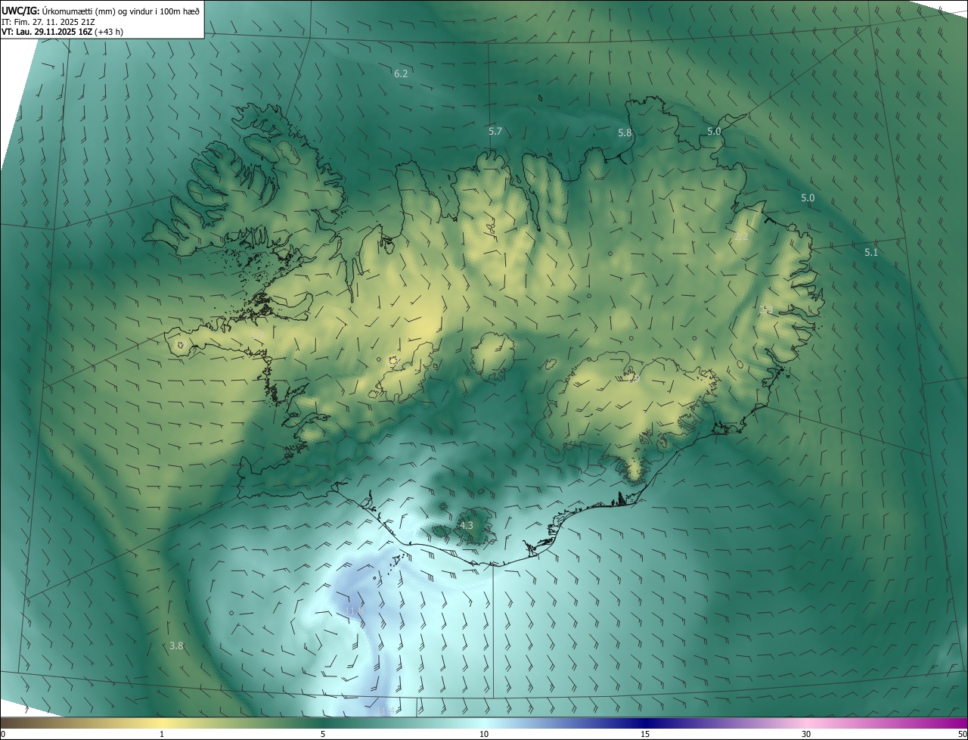This screenshot has height=740, width=968.
Task: Click the 'UWC/IG: Úrkomumætti (mm)' title line
Action: tap(102, 10)
